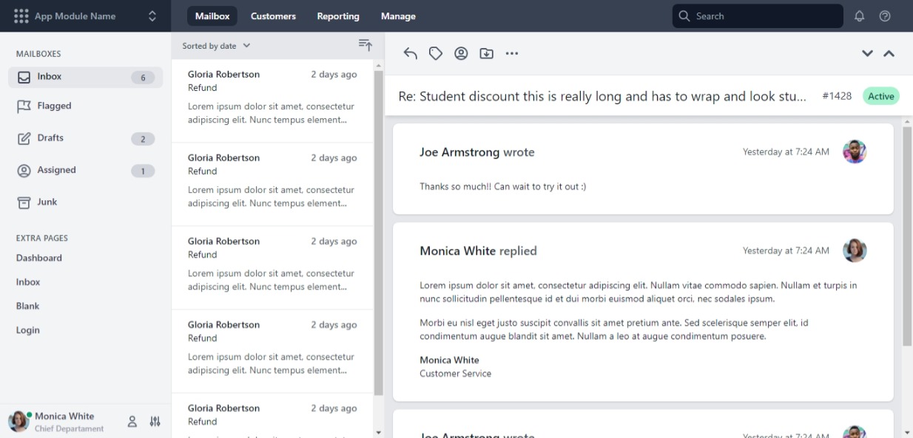The image size is (913, 438).
Task: Click Joe Armstrong's avatar in first message
Action: tap(855, 151)
